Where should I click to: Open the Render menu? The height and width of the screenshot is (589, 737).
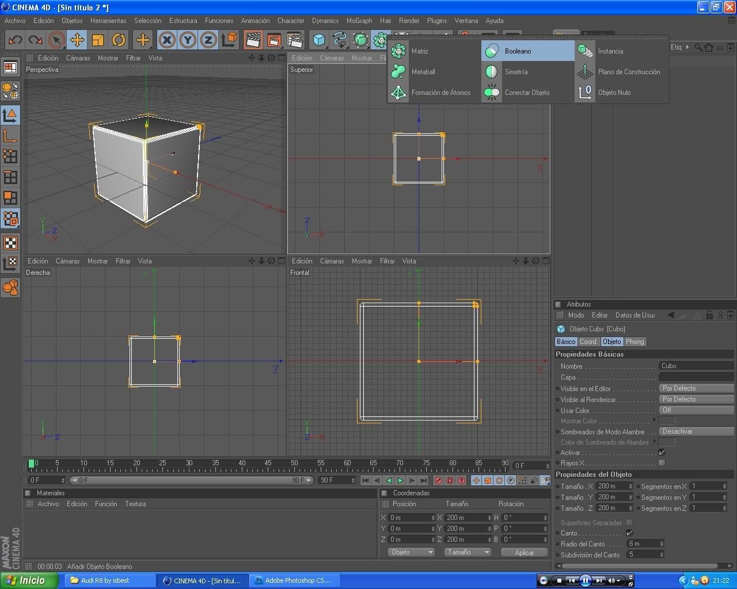click(x=409, y=21)
